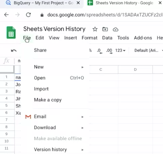This screenshot has height=154, width=163.
Task: Click the browser forward arrow
Action: pos(17,15)
